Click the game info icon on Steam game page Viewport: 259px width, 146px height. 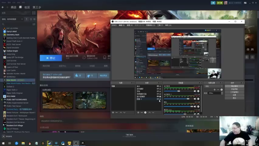click(x=247, y=57)
